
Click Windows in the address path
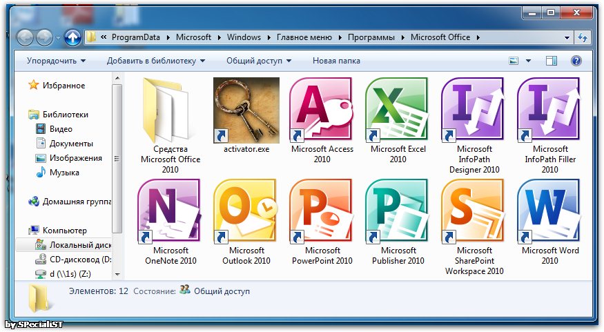[x=244, y=37]
